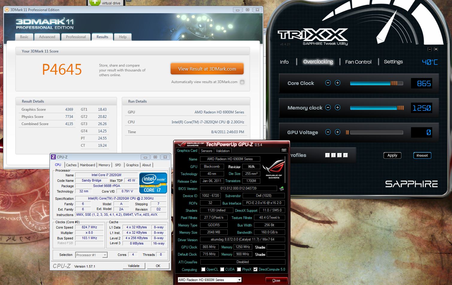
Task: Click the GPU-Z BIOS save chip icon
Action: coord(282,189)
